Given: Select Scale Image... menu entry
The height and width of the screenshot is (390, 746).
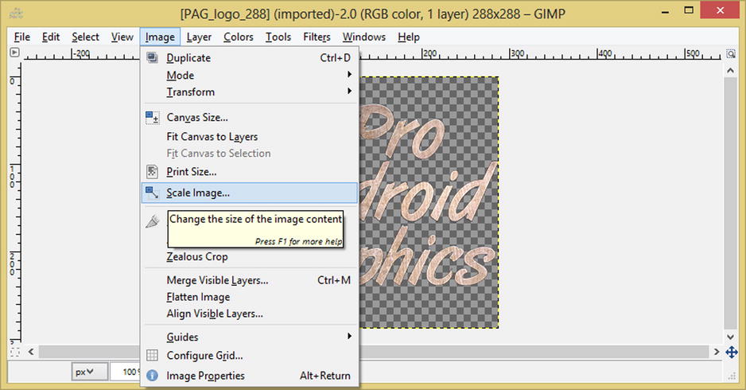Looking at the screenshot, I should [x=250, y=193].
